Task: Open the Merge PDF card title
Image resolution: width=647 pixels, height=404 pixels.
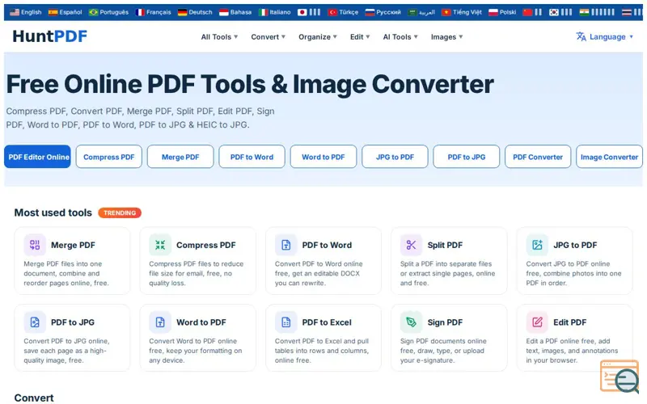Action: [x=73, y=245]
